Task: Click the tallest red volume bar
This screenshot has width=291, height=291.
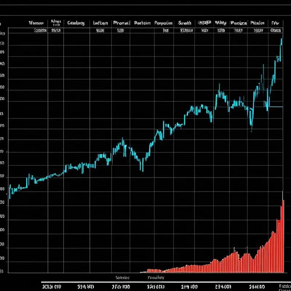Action: [283, 236]
